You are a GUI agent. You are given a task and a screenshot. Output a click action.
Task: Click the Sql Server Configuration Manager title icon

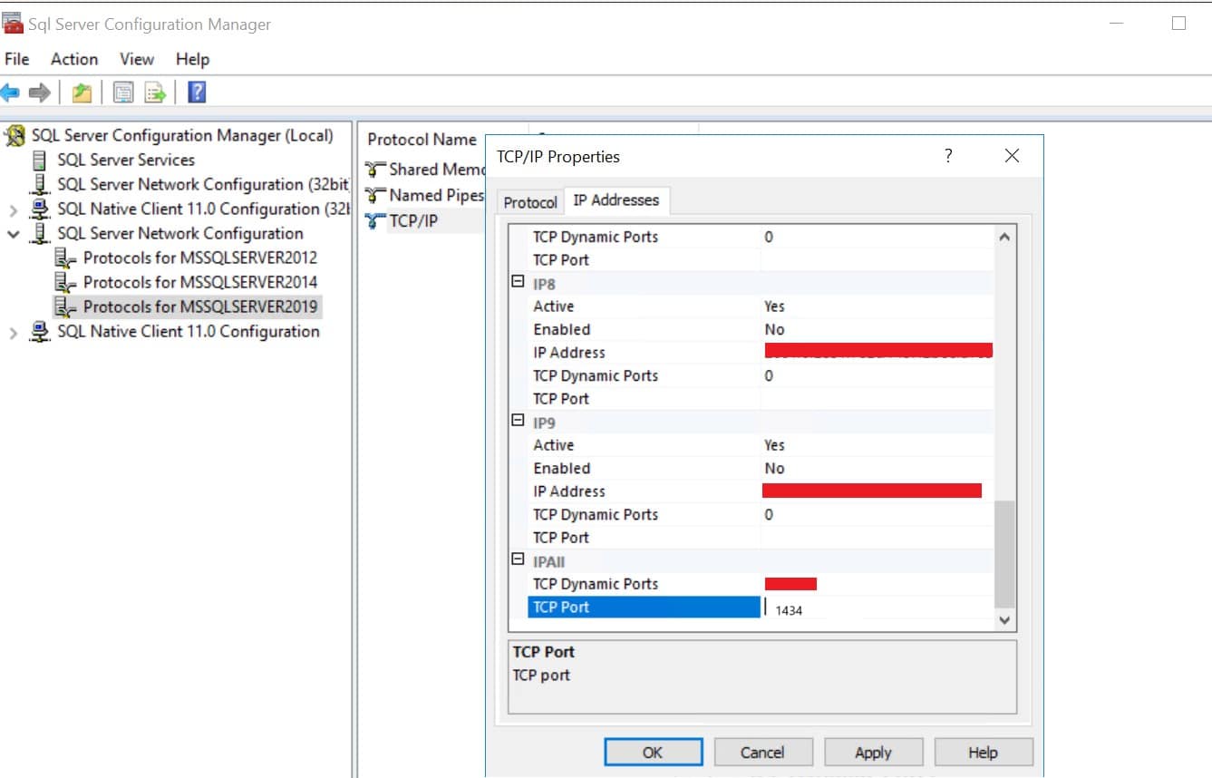click(x=13, y=24)
